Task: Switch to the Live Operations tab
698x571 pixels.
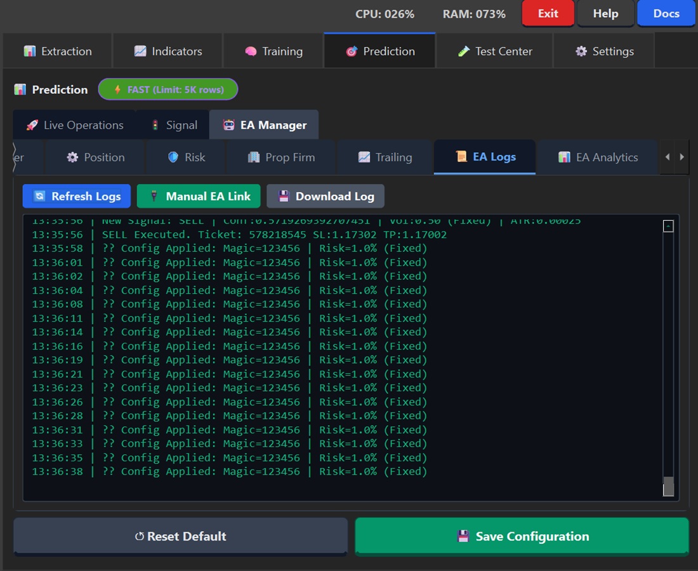Action: (x=75, y=124)
